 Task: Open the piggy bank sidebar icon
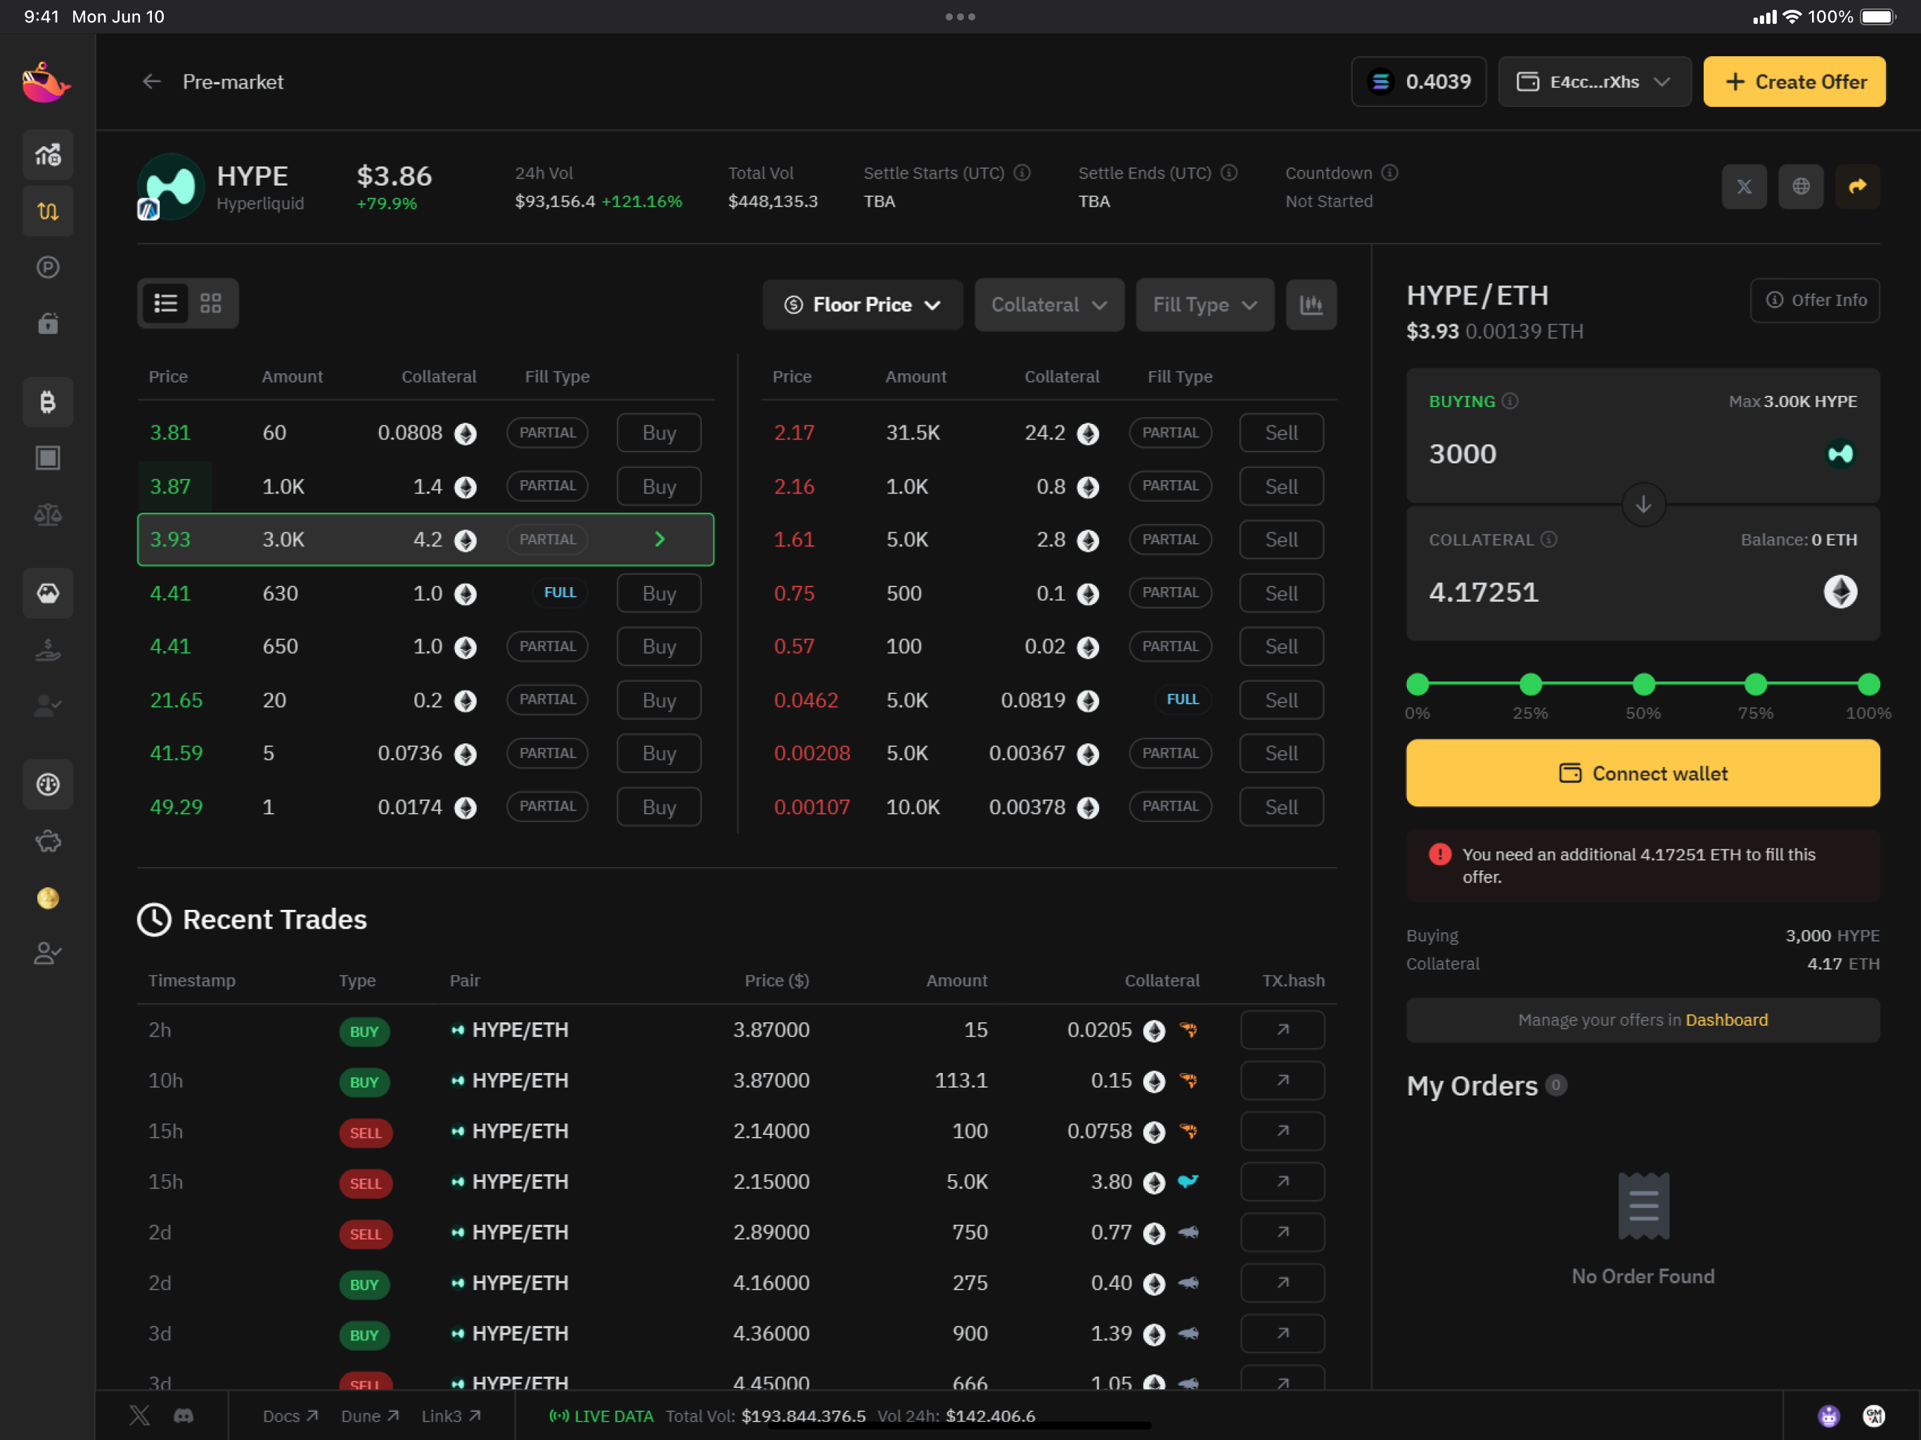click(48, 841)
